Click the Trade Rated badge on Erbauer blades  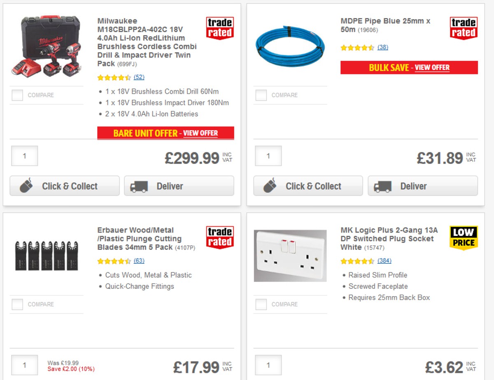coord(219,236)
